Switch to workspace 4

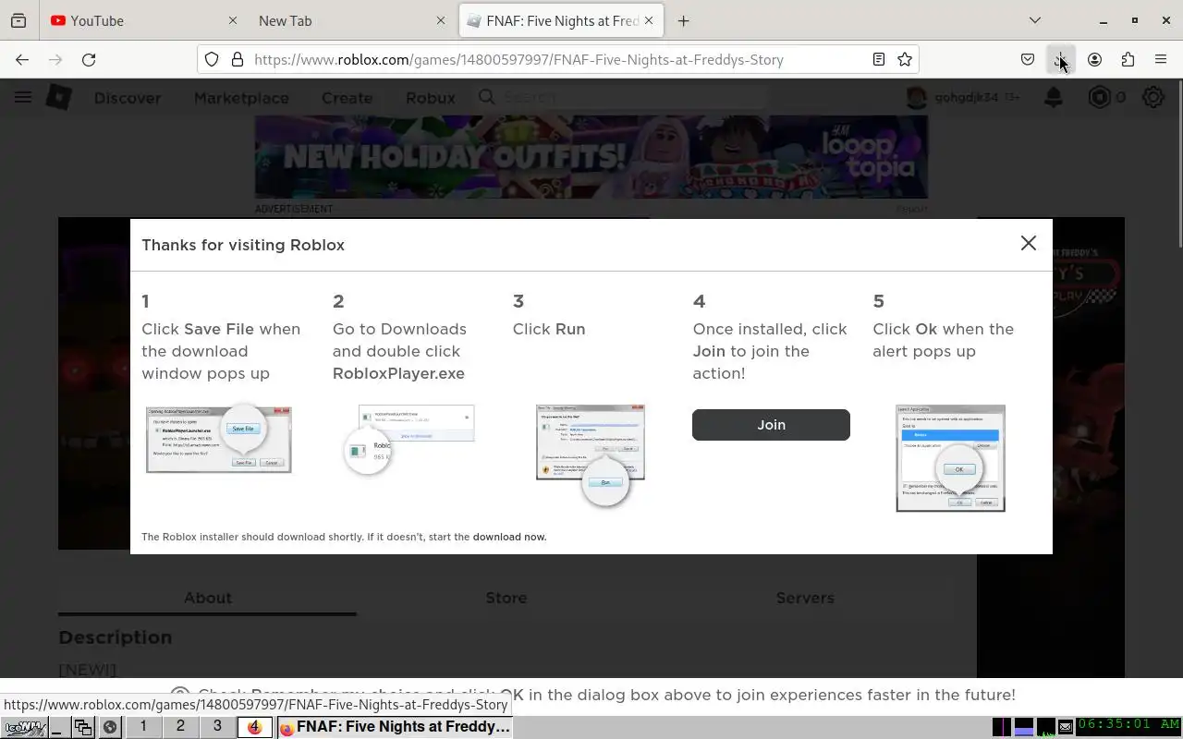[x=255, y=727]
